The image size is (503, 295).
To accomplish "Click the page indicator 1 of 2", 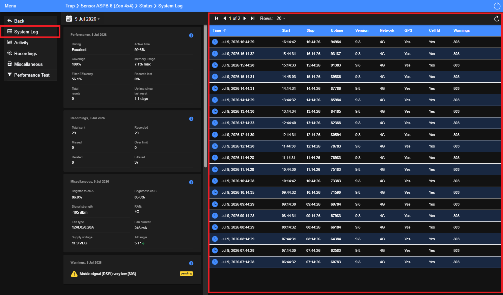I will pyautogui.click(x=234, y=18).
